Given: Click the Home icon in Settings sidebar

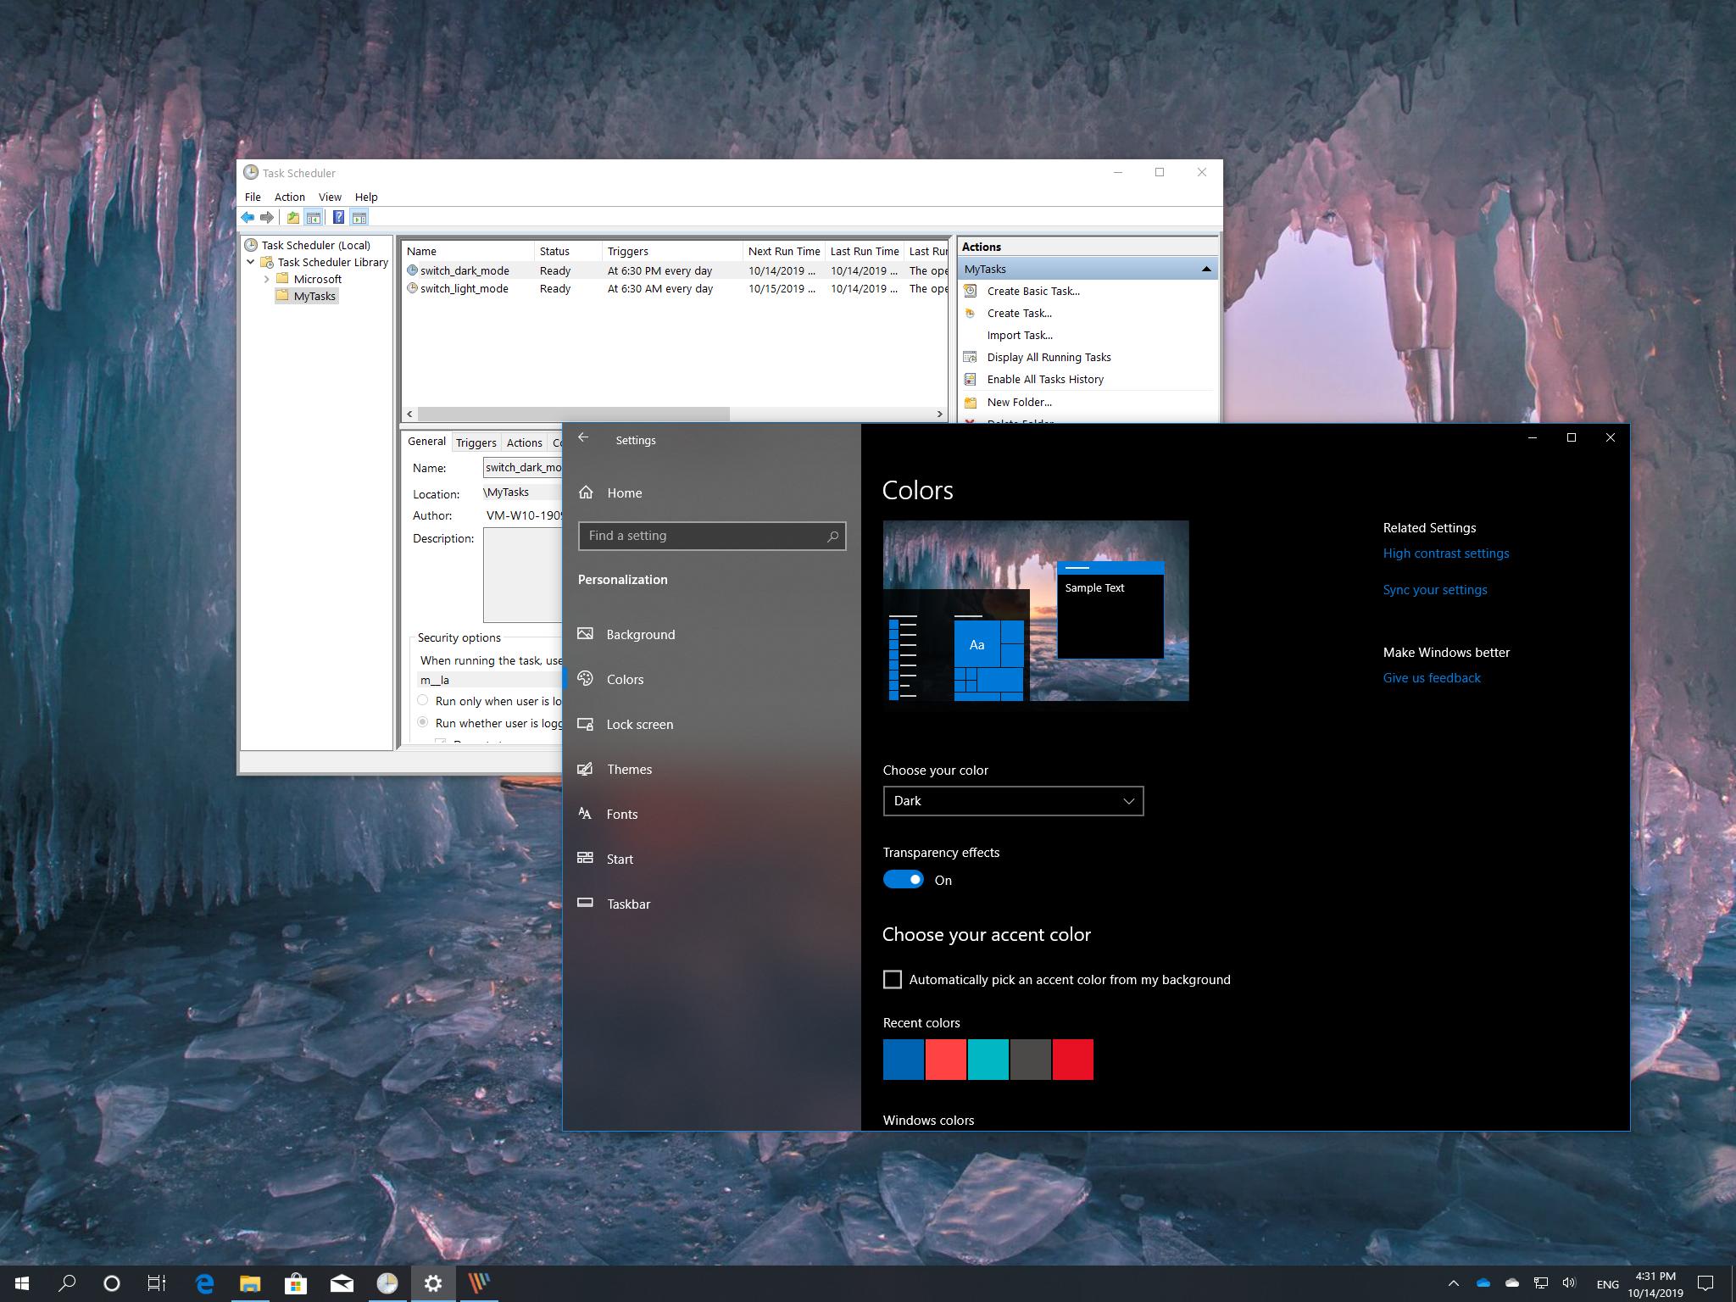Looking at the screenshot, I should coord(586,492).
